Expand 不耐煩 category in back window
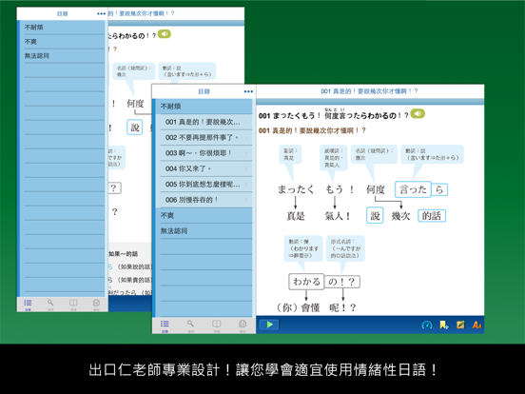The width and height of the screenshot is (525, 394). (62, 28)
